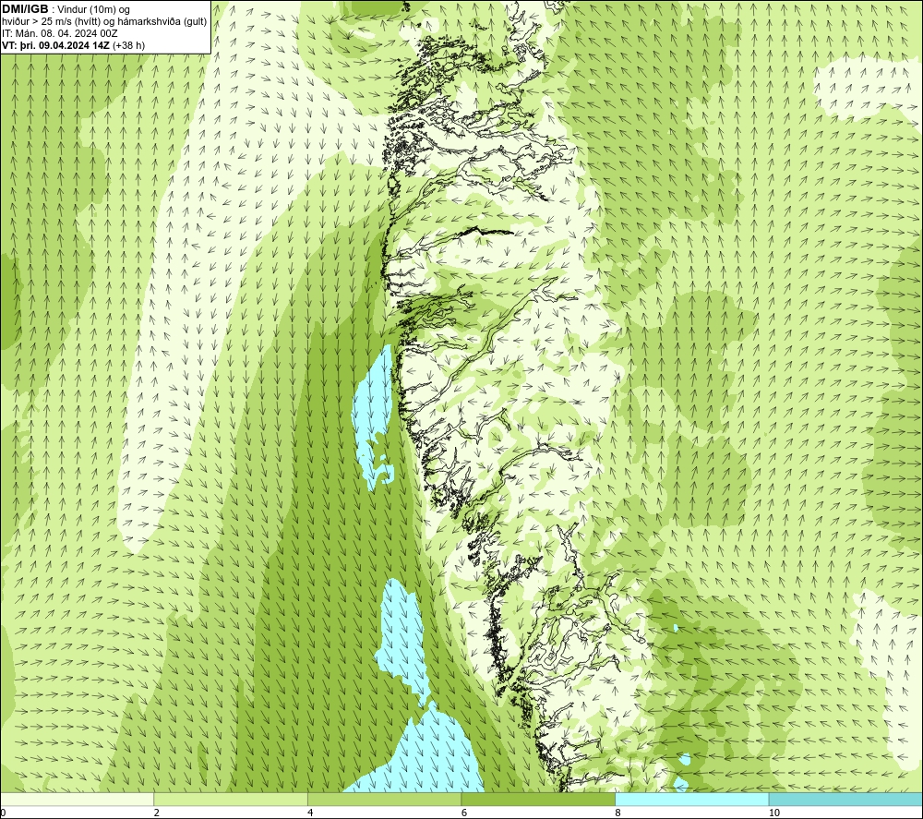Click the 'IT: Mán. 08. 04. 2024 00Z' line

tap(59, 33)
